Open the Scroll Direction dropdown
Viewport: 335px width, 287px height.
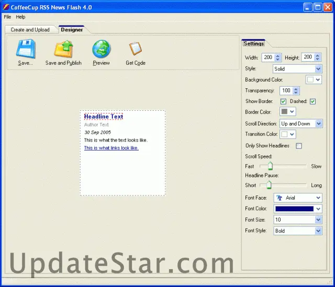click(318, 124)
